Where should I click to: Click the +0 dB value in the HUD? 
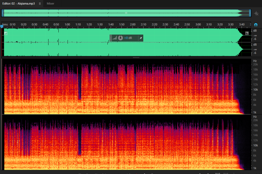pos(128,38)
